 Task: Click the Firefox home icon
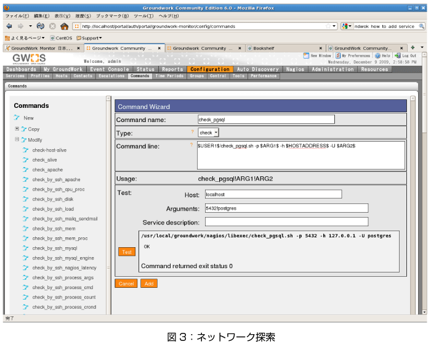point(64,27)
